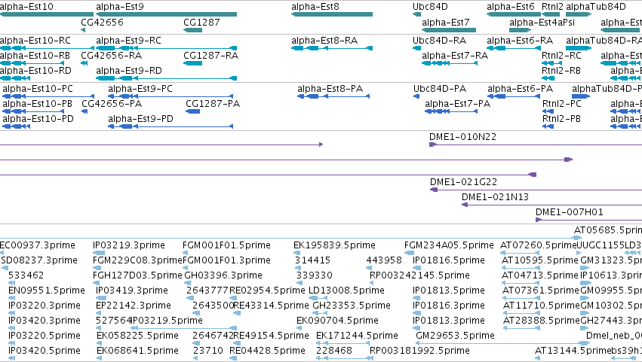This screenshot has width=642, height=362.
Task: Click protein alpha-Est9-PC
Action: point(140,89)
